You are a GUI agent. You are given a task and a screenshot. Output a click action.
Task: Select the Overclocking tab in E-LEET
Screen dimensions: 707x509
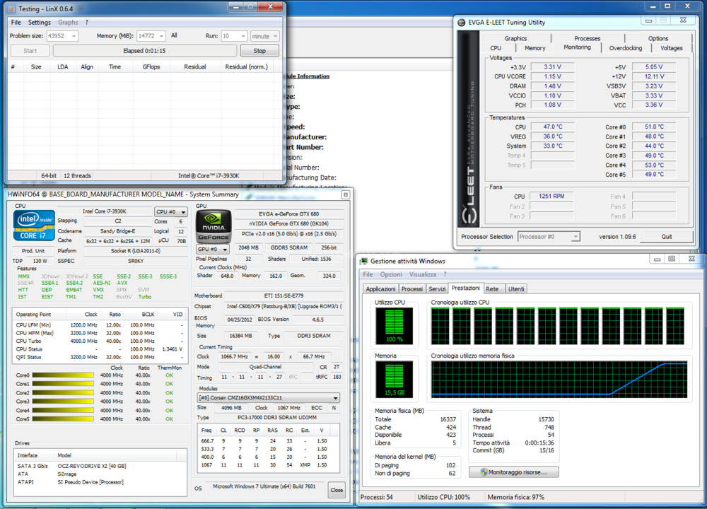click(x=626, y=48)
